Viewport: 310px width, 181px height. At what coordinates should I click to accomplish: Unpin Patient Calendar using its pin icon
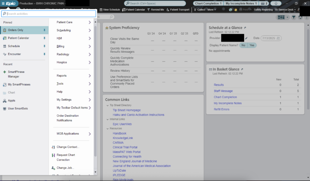44,38
